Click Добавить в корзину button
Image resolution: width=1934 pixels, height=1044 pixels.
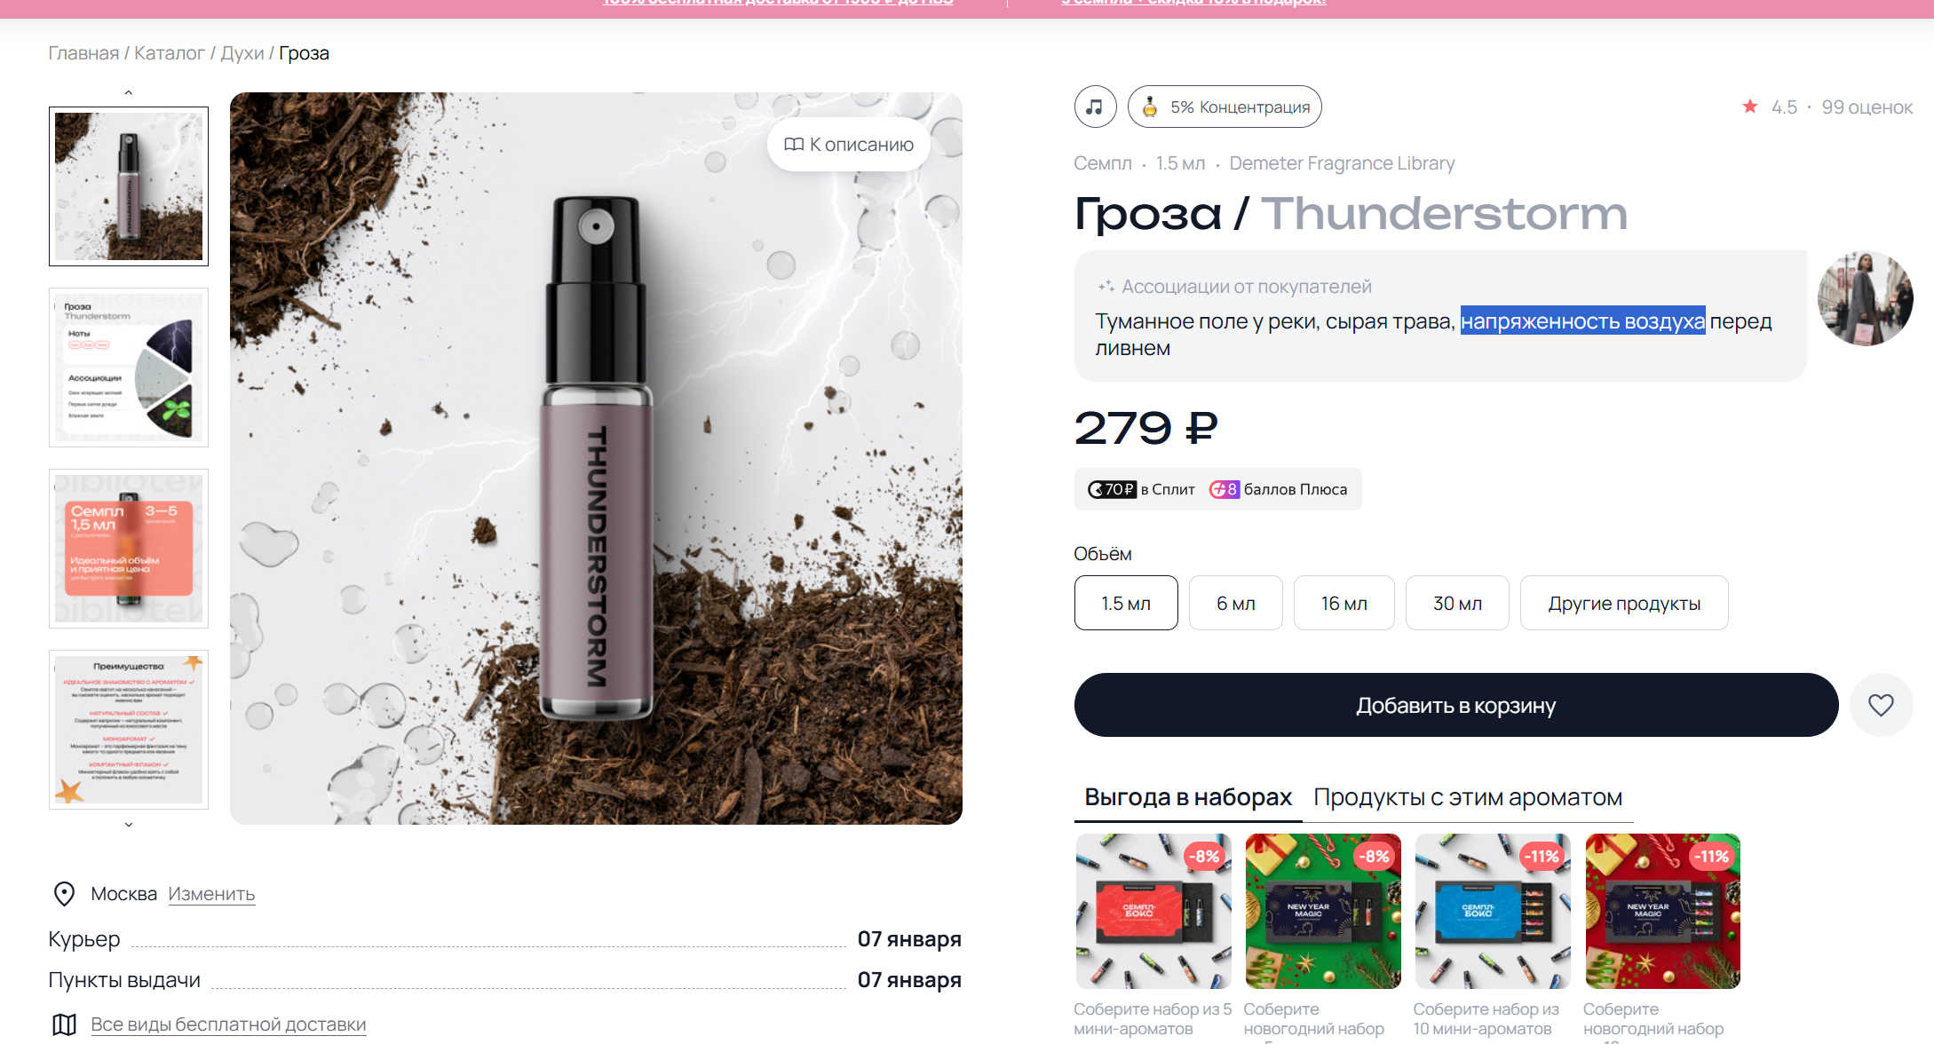[1456, 705]
